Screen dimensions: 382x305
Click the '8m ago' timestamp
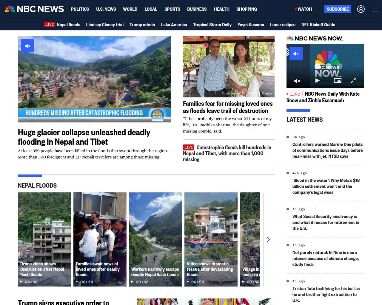coord(299,137)
